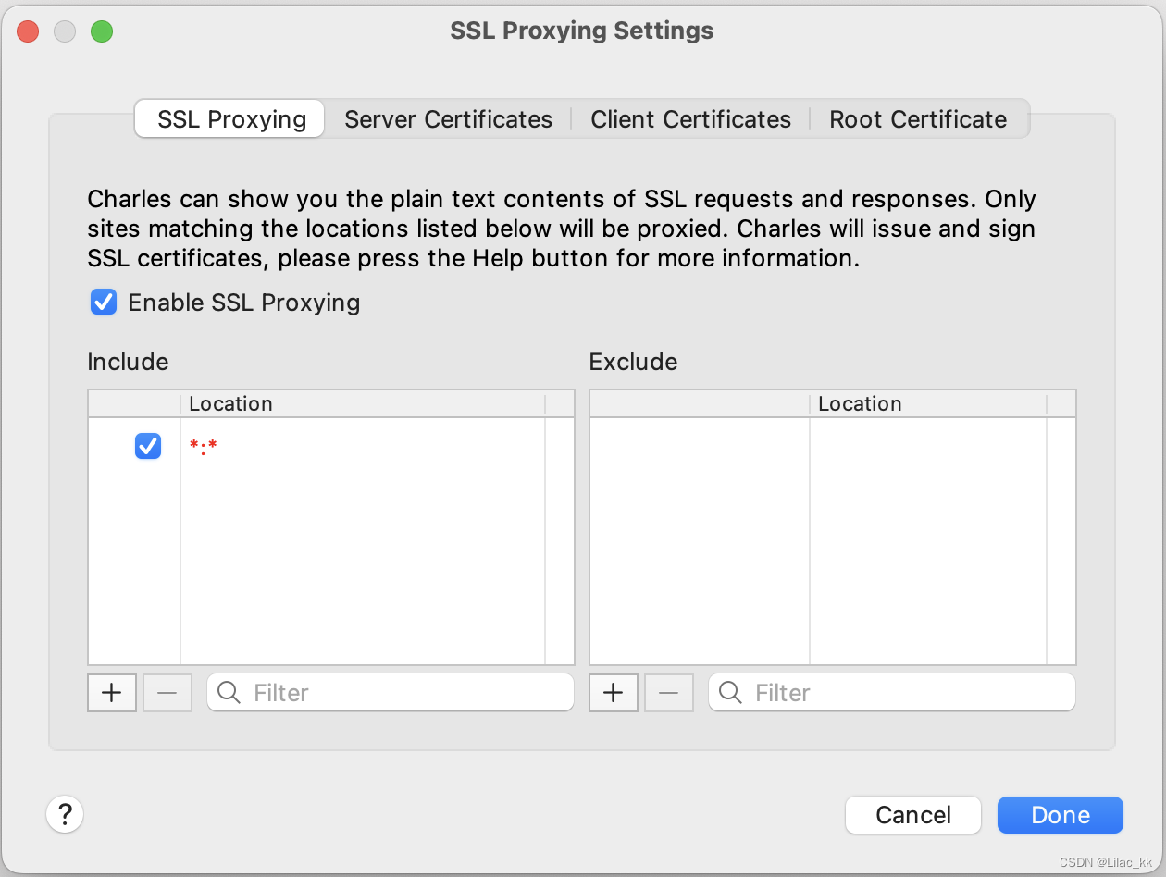This screenshot has width=1166, height=877.
Task: Disable the Enable SSL Proxying checkbox
Action: click(104, 303)
